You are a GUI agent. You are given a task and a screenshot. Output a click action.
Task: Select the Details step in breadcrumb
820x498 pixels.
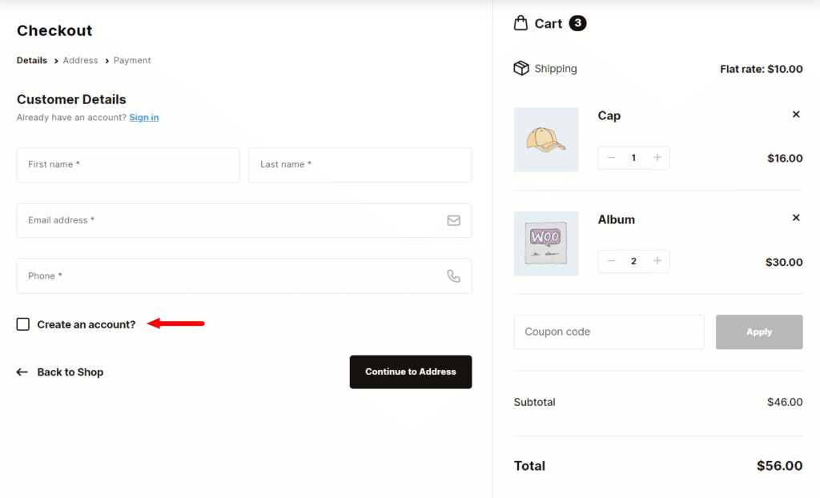tap(31, 60)
